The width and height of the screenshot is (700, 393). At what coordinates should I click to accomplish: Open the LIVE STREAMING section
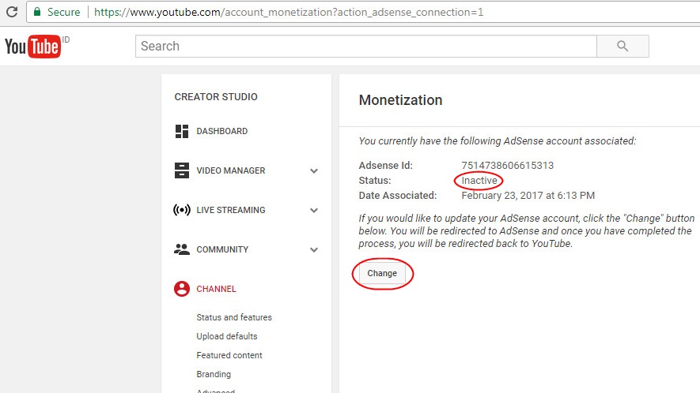click(x=231, y=210)
